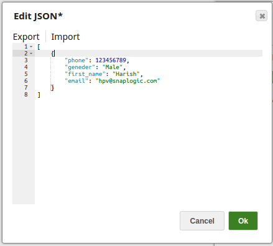Click line number 6 in the gutter
The image size is (273, 246).
click(26, 81)
